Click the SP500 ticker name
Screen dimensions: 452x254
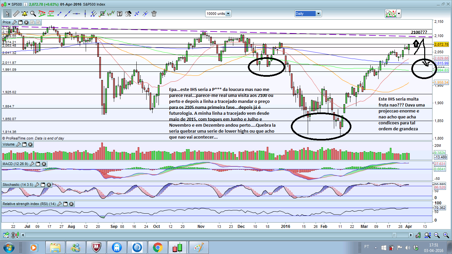[17, 4]
